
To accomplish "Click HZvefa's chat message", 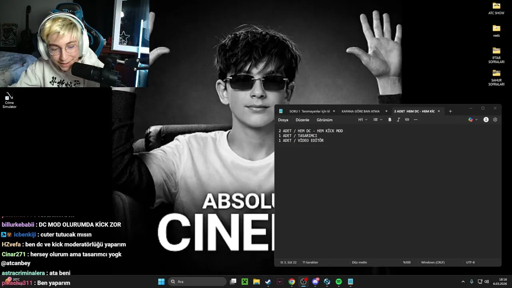I will (64, 244).
